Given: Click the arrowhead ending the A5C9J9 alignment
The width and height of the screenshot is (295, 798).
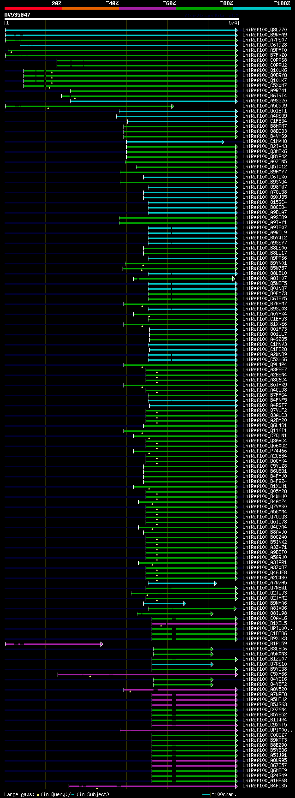Looking at the screenshot, I should coord(173,106).
